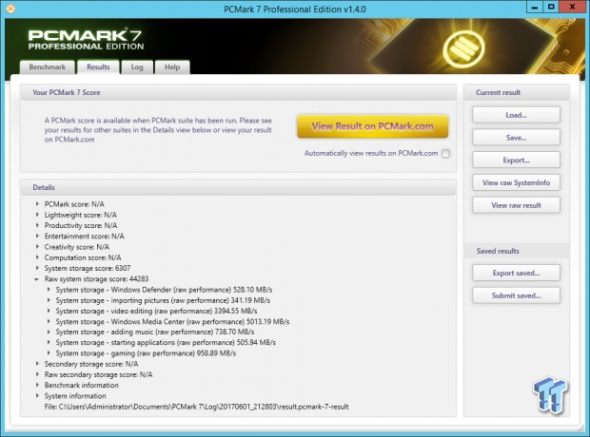Expand the PCMark score row

click(37, 203)
